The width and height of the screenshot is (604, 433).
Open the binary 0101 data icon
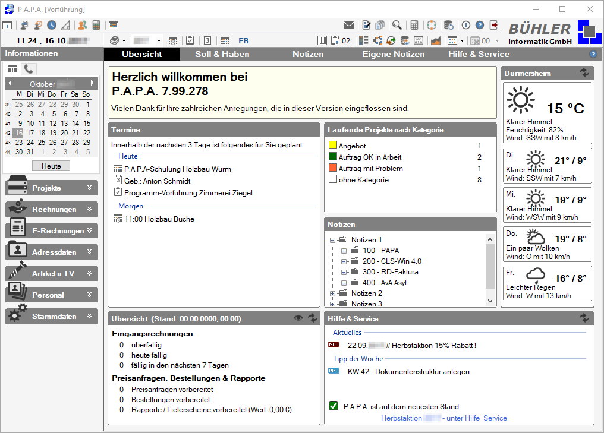click(419, 40)
